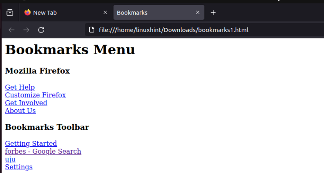Open forbes - Google Search link

(x=43, y=151)
